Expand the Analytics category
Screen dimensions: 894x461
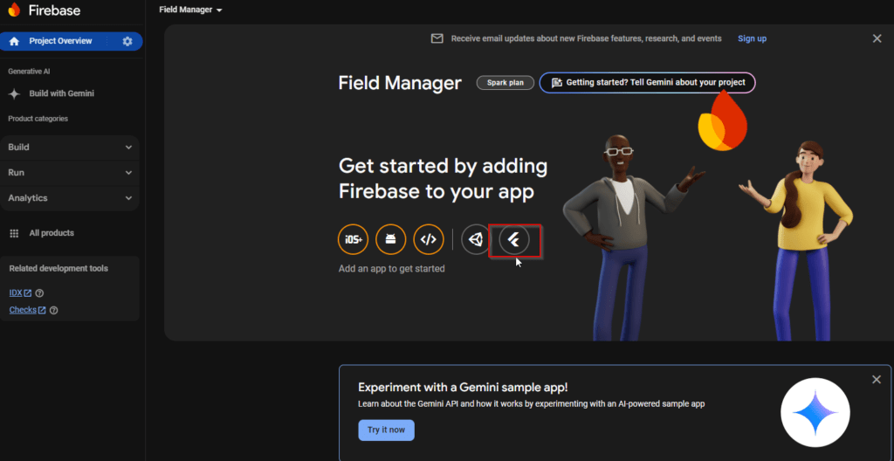pos(70,198)
